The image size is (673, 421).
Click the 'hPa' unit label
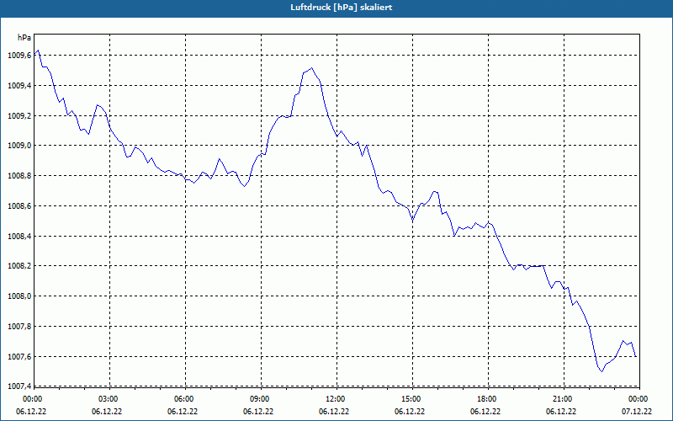tap(24, 38)
